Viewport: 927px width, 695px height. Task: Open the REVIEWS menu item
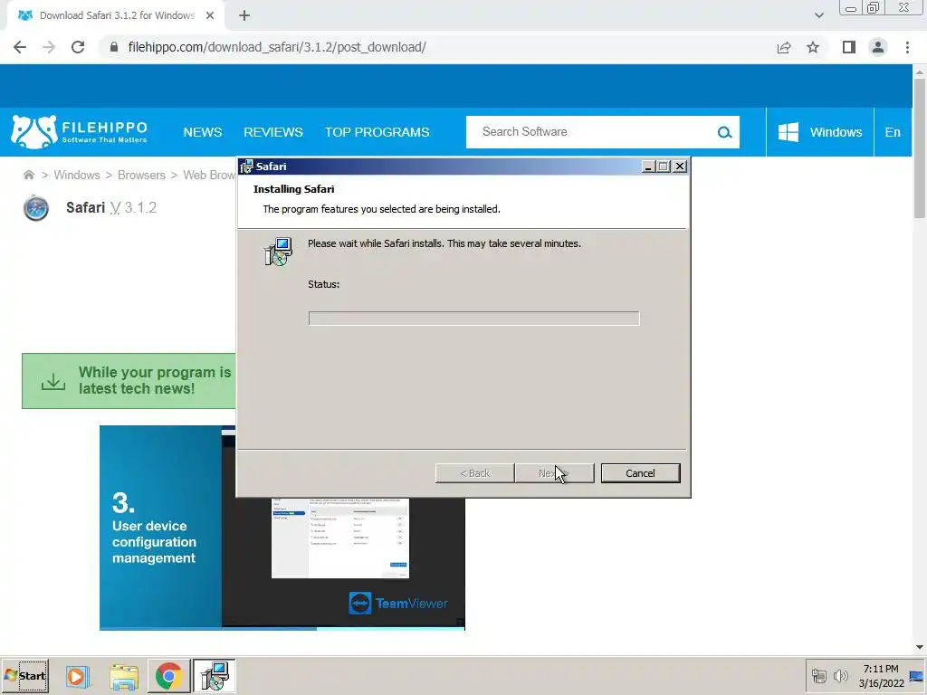point(273,132)
